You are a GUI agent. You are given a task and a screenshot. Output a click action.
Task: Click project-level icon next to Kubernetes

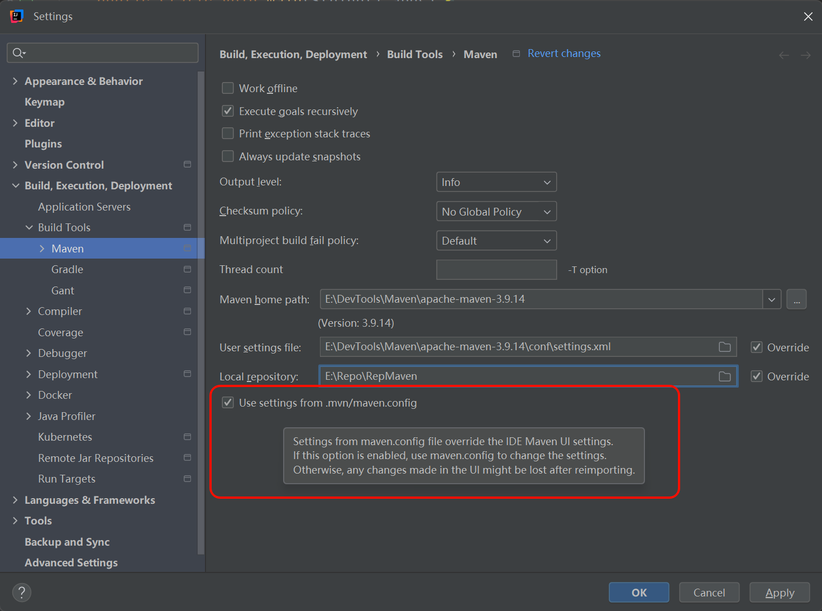188,437
